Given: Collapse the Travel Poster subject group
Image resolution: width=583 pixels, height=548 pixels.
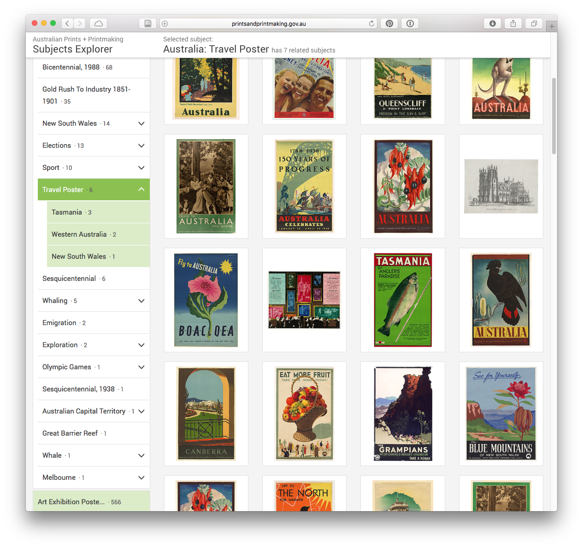Looking at the screenshot, I should [x=141, y=189].
